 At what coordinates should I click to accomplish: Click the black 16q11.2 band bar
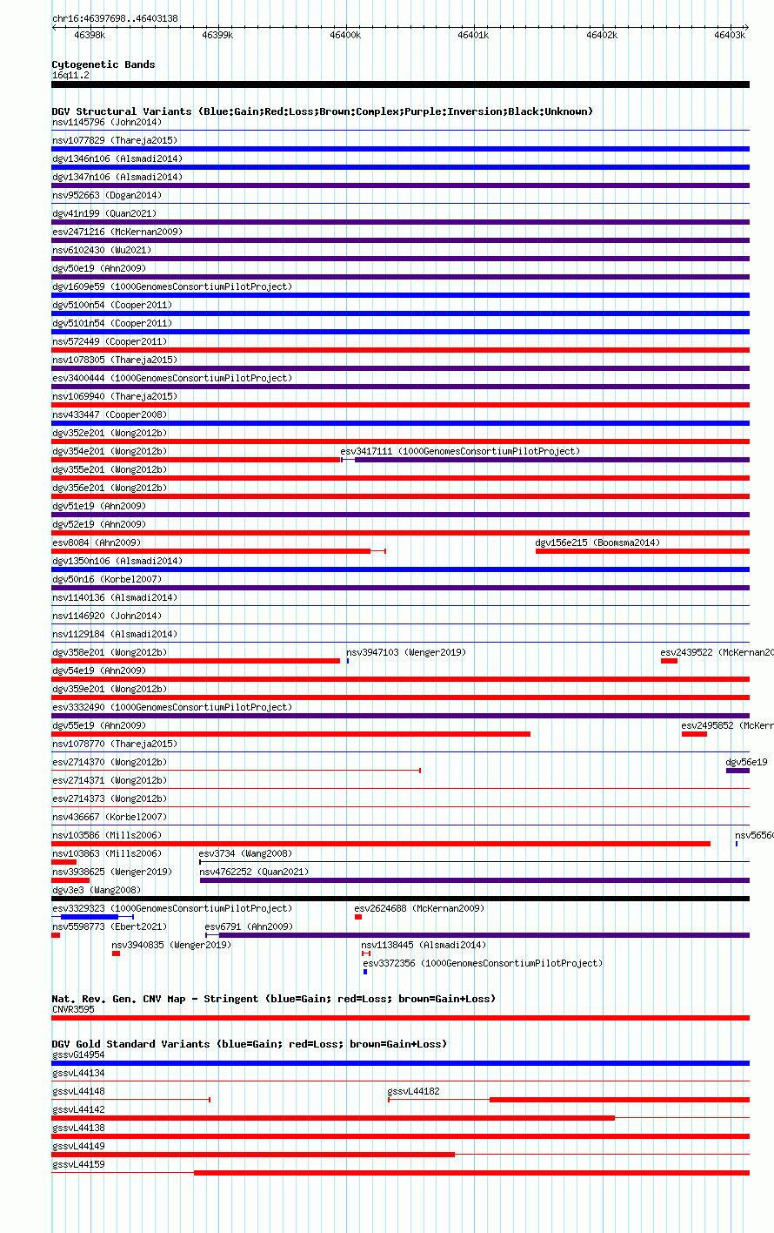[401, 84]
